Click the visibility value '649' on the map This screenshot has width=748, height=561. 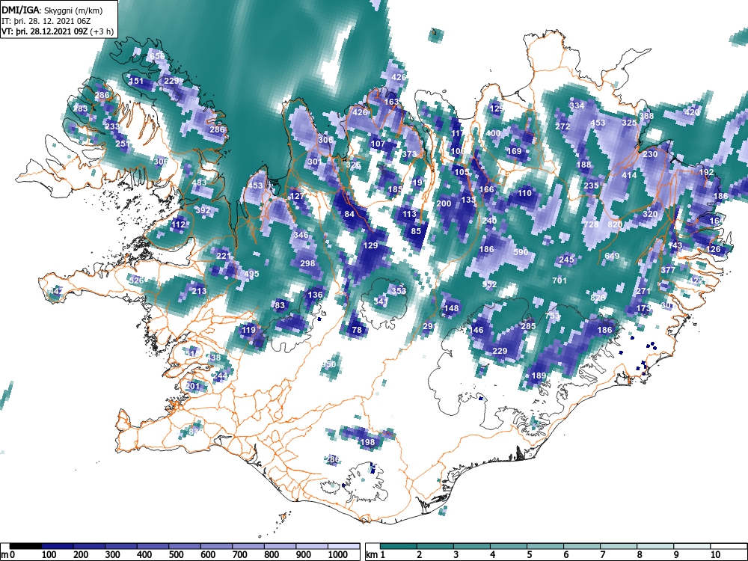point(612,256)
